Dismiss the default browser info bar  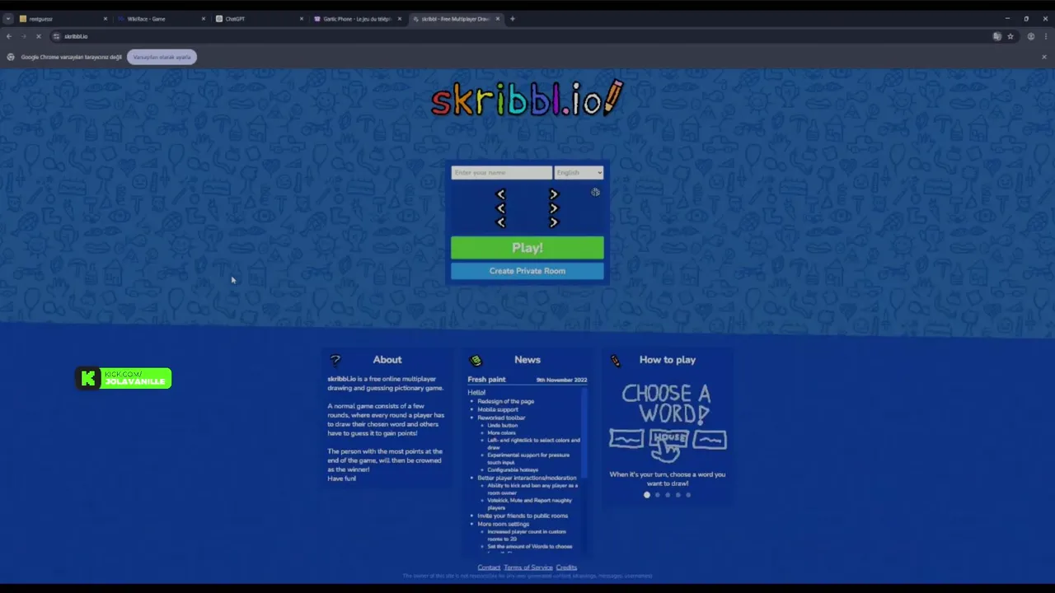point(1044,57)
